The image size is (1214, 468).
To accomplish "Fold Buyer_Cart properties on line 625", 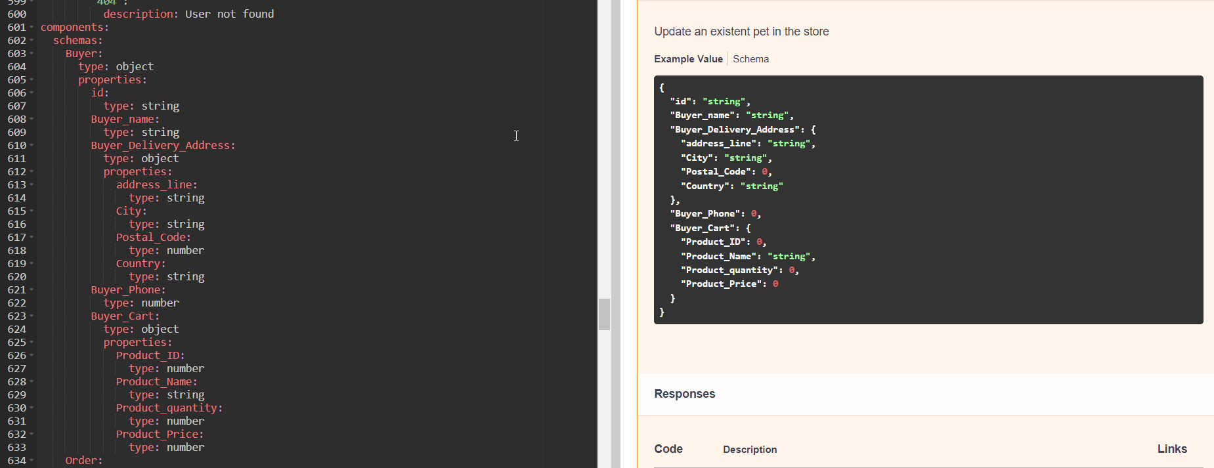I will click(32, 343).
